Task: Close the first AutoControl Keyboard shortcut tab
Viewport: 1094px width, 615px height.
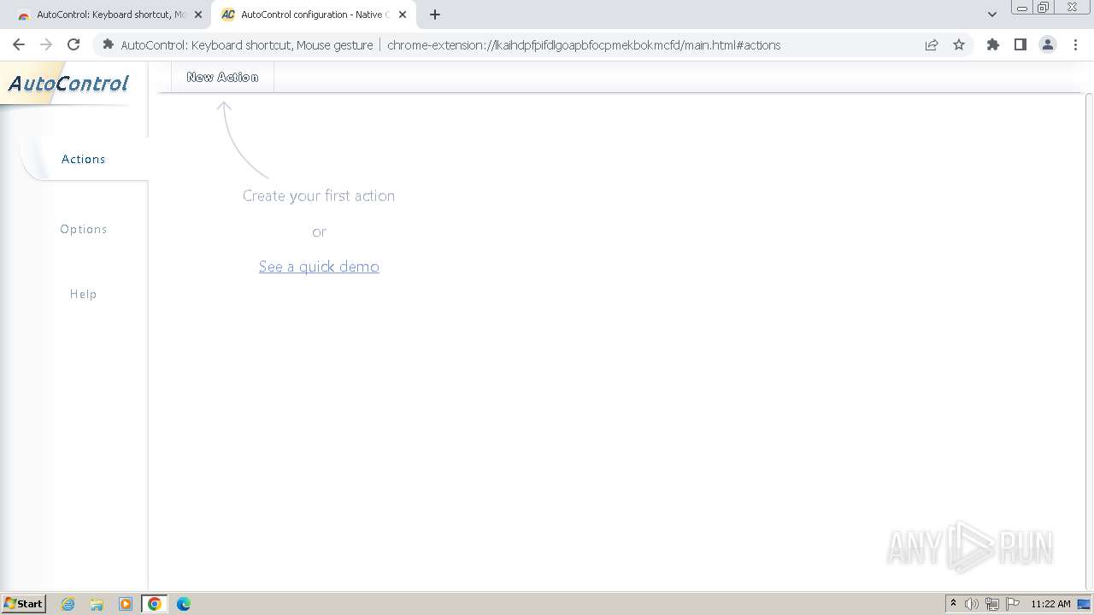Action: pyautogui.click(x=198, y=15)
